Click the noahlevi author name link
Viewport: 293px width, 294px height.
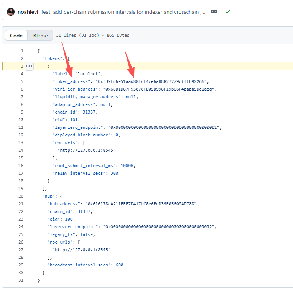pyautogui.click(x=28, y=12)
